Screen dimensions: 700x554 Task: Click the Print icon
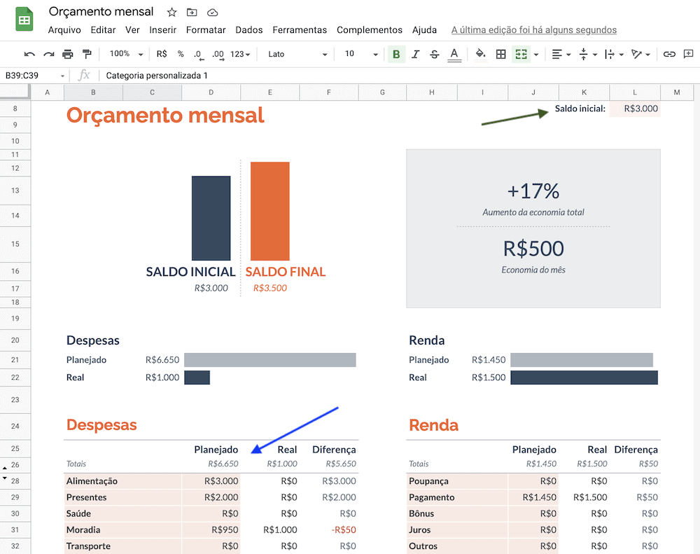tap(67, 54)
